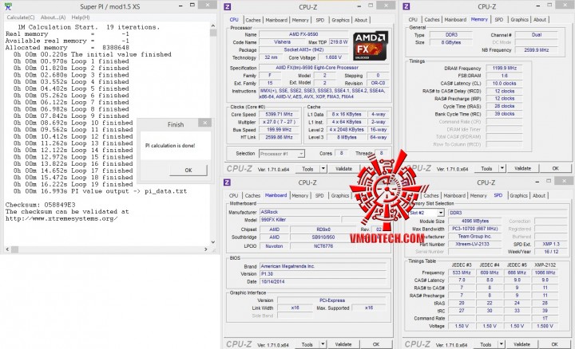Image resolution: width=575 pixels, height=349 pixels.
Task: Select CPU tab in top-right Memory window
Action: pos(413,20)
